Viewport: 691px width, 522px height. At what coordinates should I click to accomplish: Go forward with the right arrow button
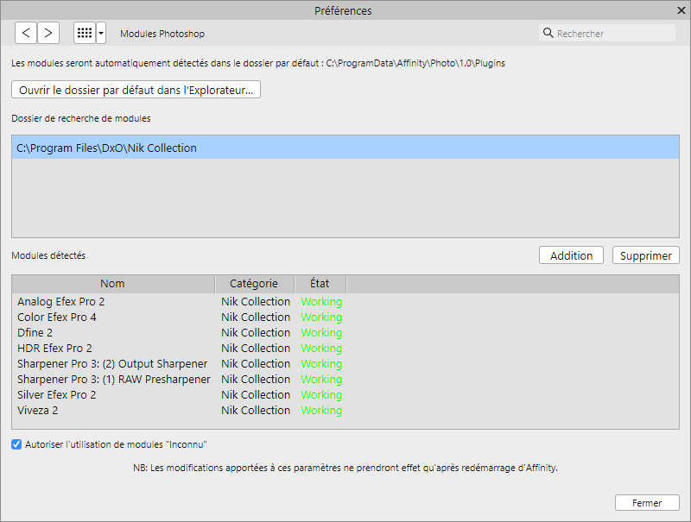[48, 33]
